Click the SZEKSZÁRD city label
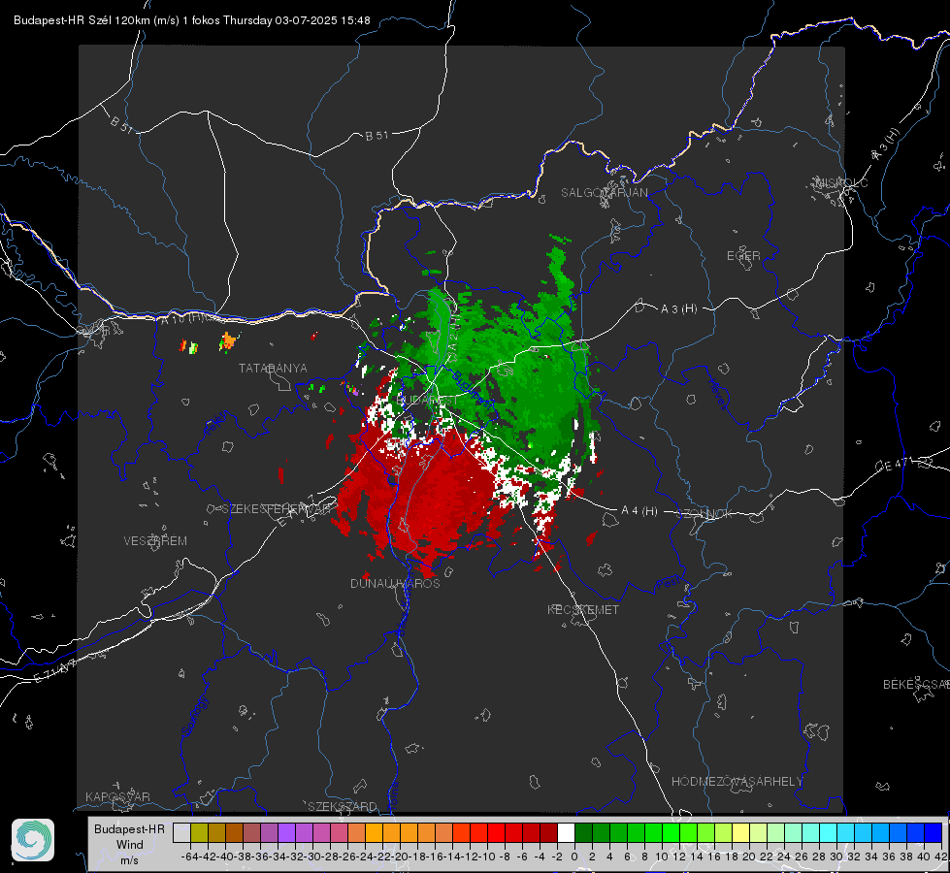The image size is (950, 873). coord(343,806)
